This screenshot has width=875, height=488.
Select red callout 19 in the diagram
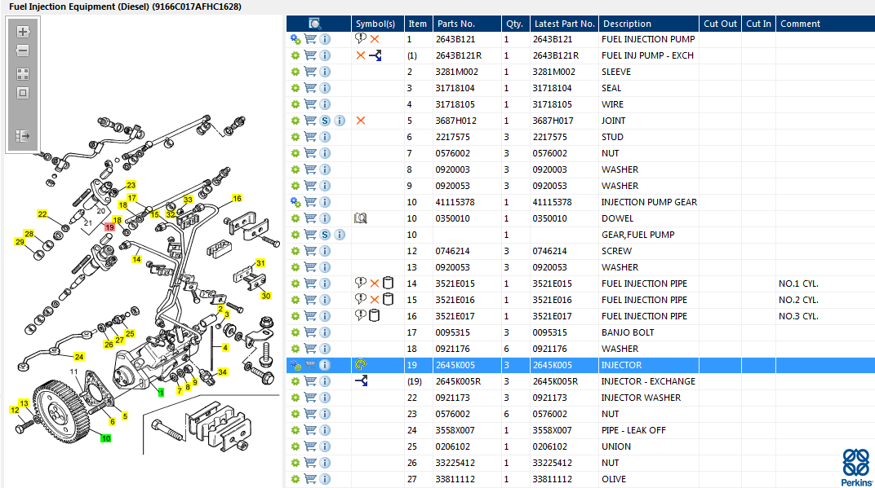[x=109, y=227]
